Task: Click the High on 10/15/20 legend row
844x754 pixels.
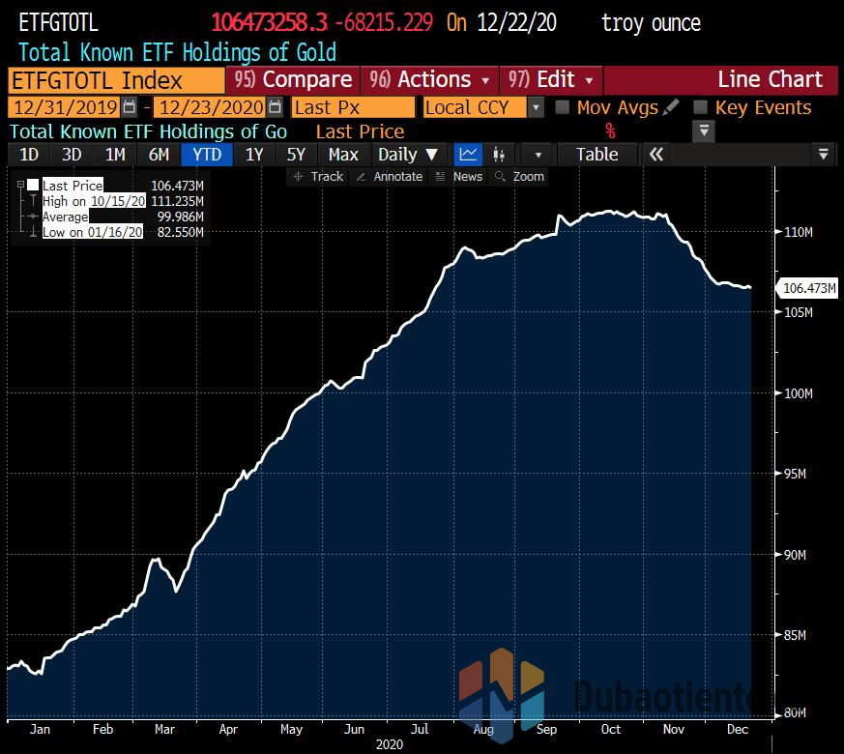Action: point(94,201)
